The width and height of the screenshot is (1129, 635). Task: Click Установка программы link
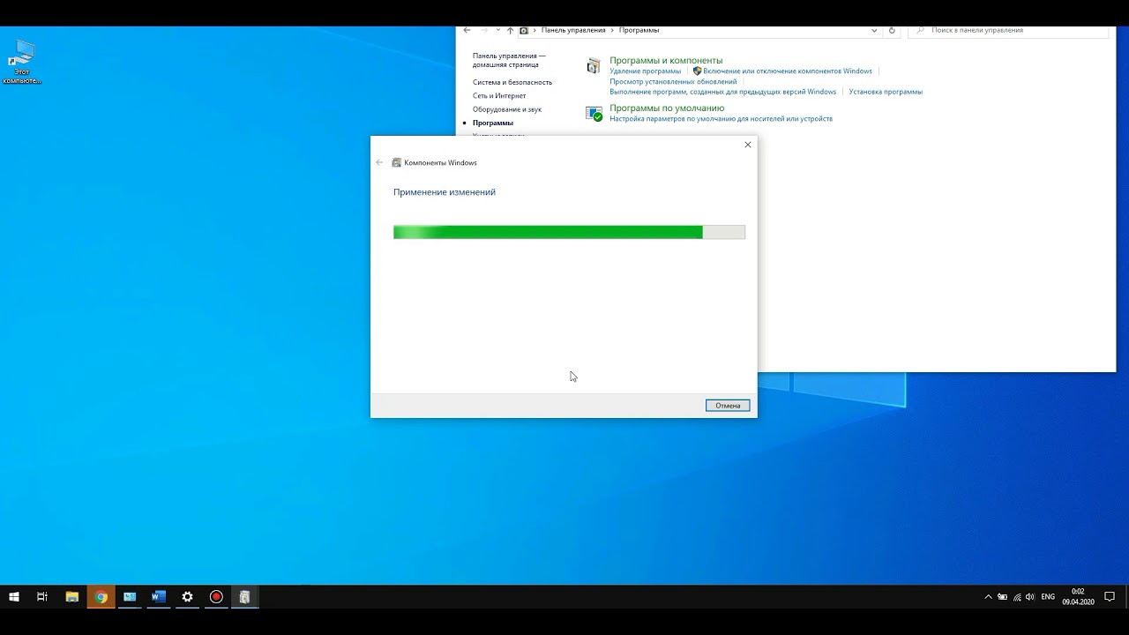coord(886,92)
